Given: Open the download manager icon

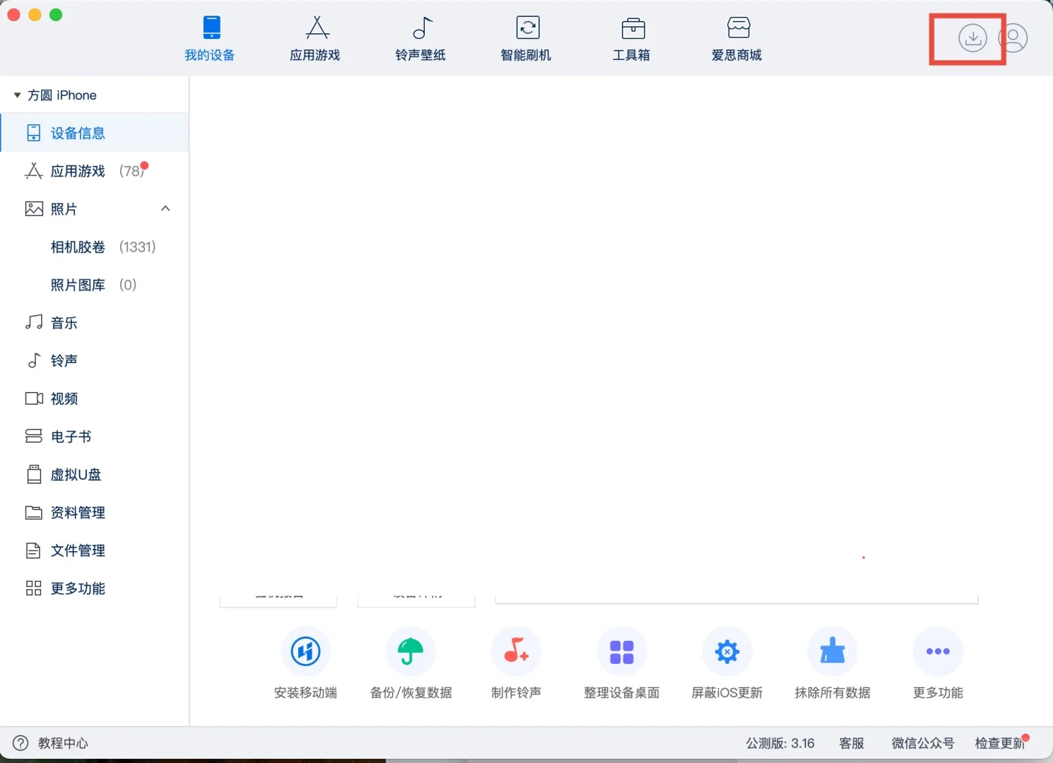Looking at the screenshot, I should 974,38.
